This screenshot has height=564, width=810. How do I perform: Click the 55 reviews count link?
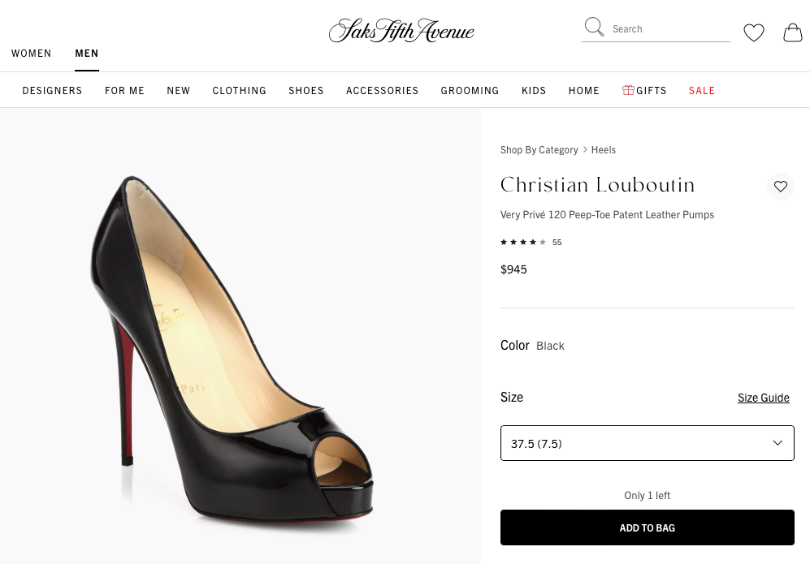(x=557, y=242)
